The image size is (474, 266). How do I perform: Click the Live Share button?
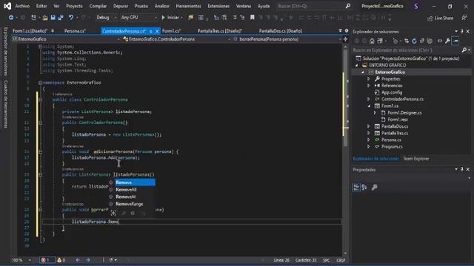pos(441,18)
